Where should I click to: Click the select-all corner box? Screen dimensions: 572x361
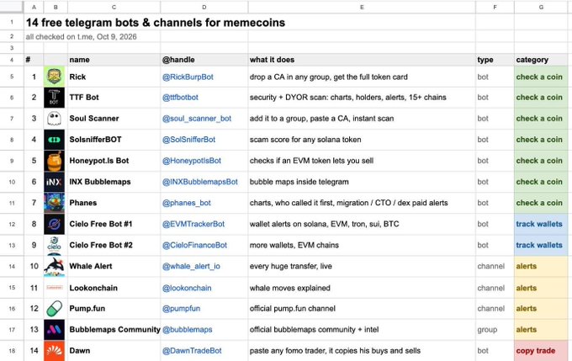click(12, 7)
